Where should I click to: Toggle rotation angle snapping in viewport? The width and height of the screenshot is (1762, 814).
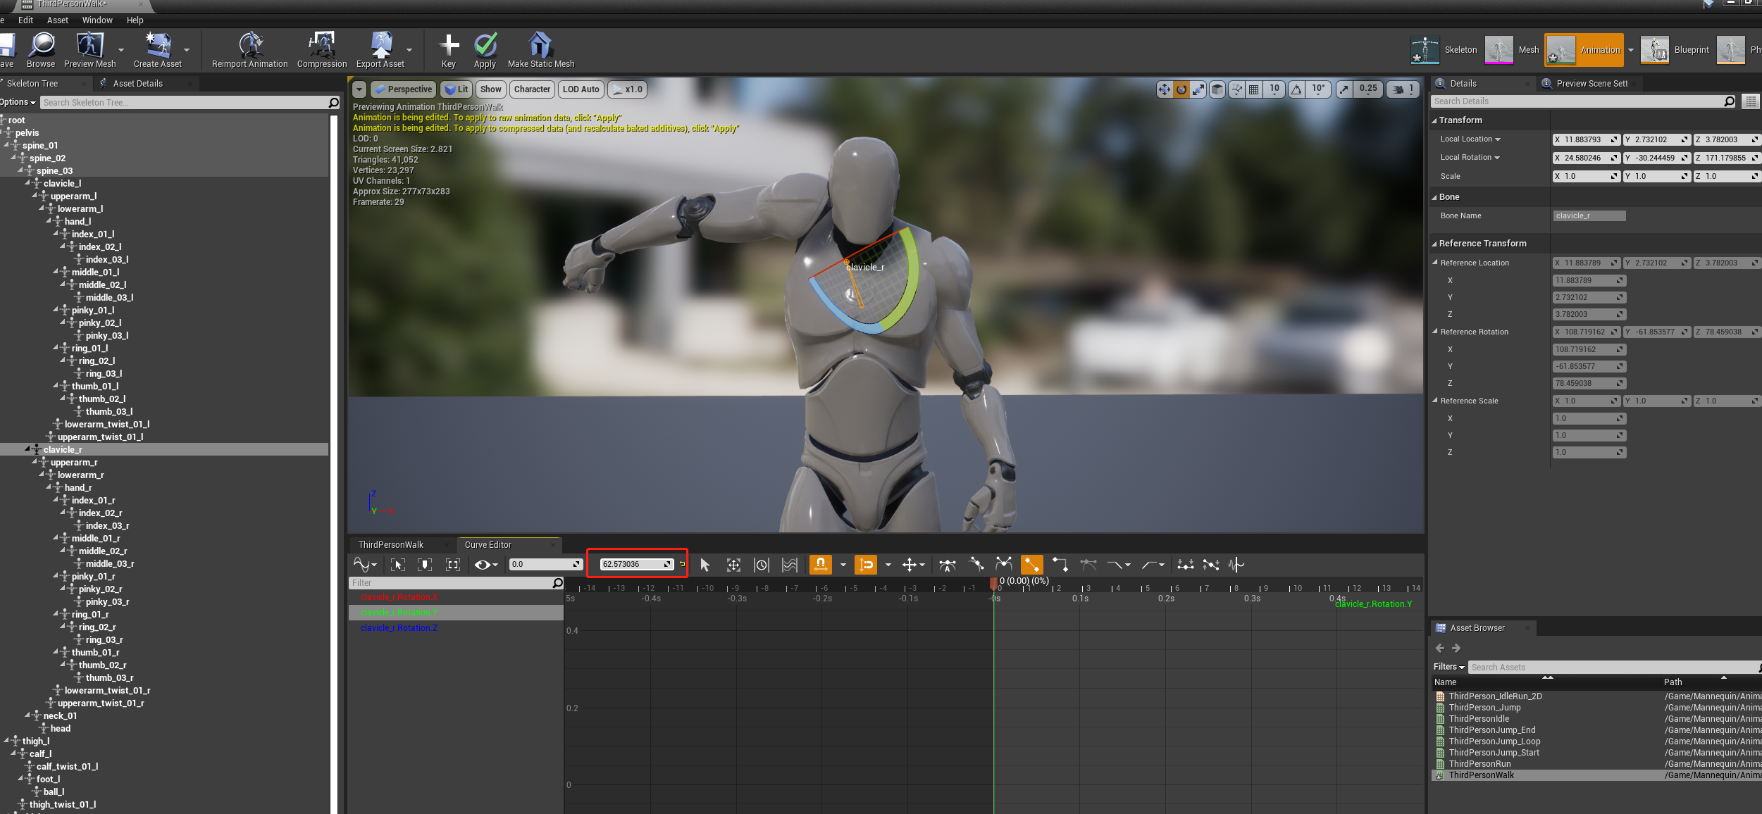pos(1297,89)
